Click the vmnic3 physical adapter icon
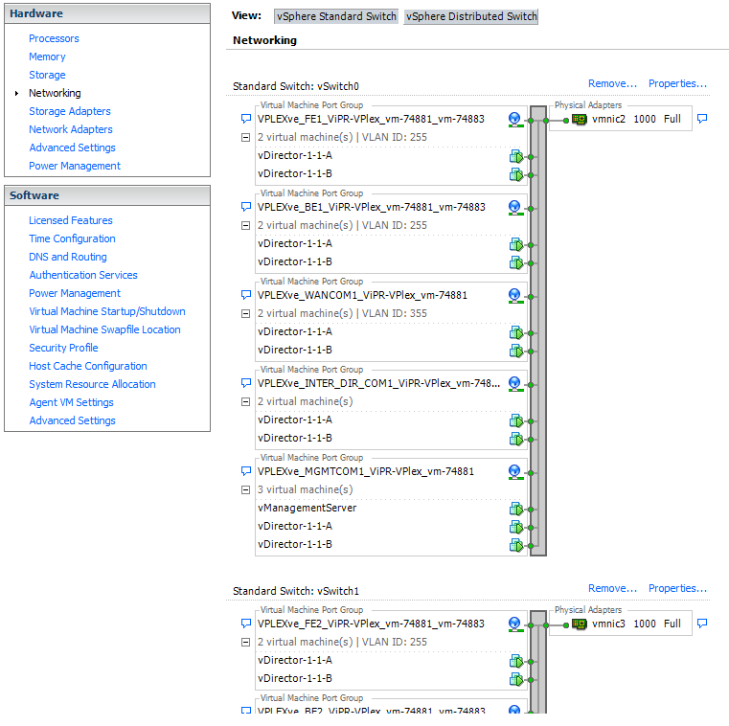The image size is (729, 726). [579, 624]
